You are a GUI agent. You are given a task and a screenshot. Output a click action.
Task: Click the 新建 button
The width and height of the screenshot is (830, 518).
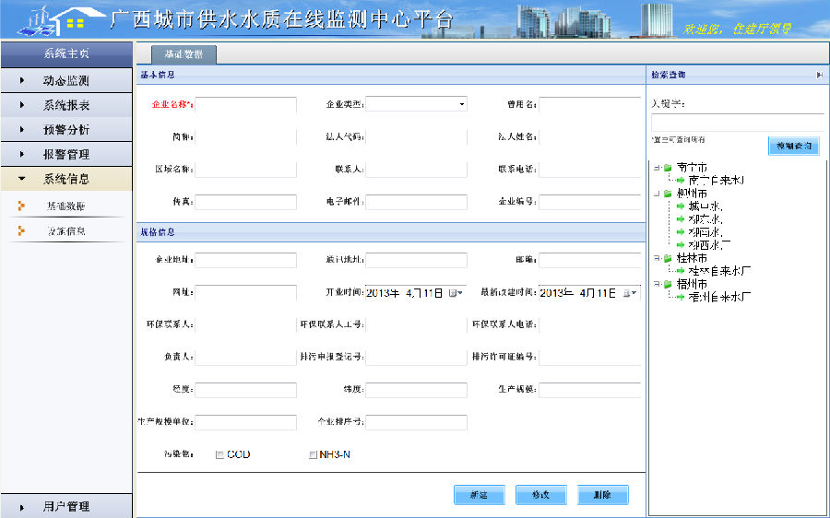pos(479,495)
